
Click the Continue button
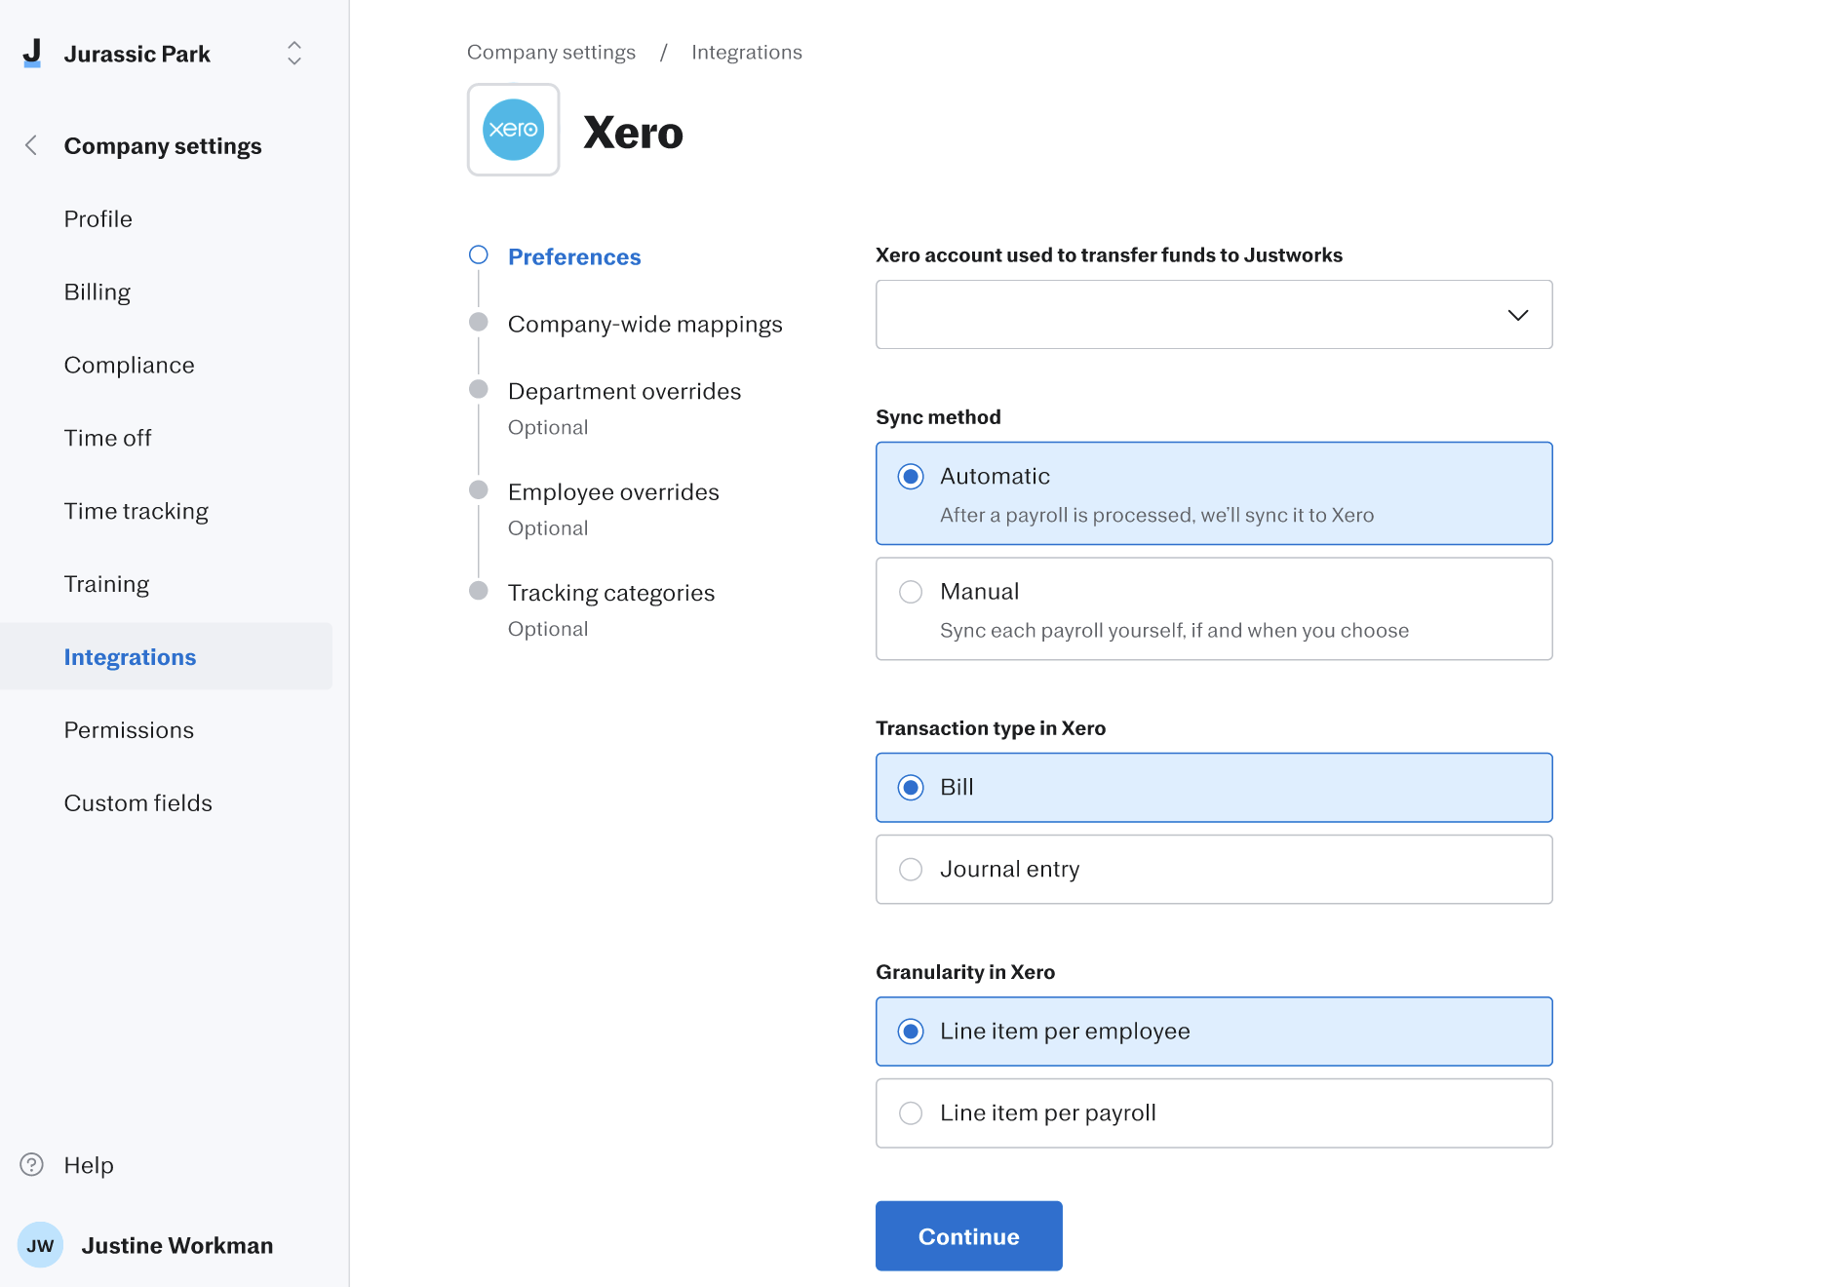(x=969, y=1235)
